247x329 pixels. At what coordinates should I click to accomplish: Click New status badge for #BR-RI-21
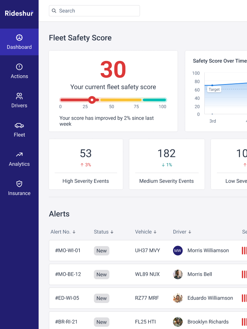click(101, 322)
